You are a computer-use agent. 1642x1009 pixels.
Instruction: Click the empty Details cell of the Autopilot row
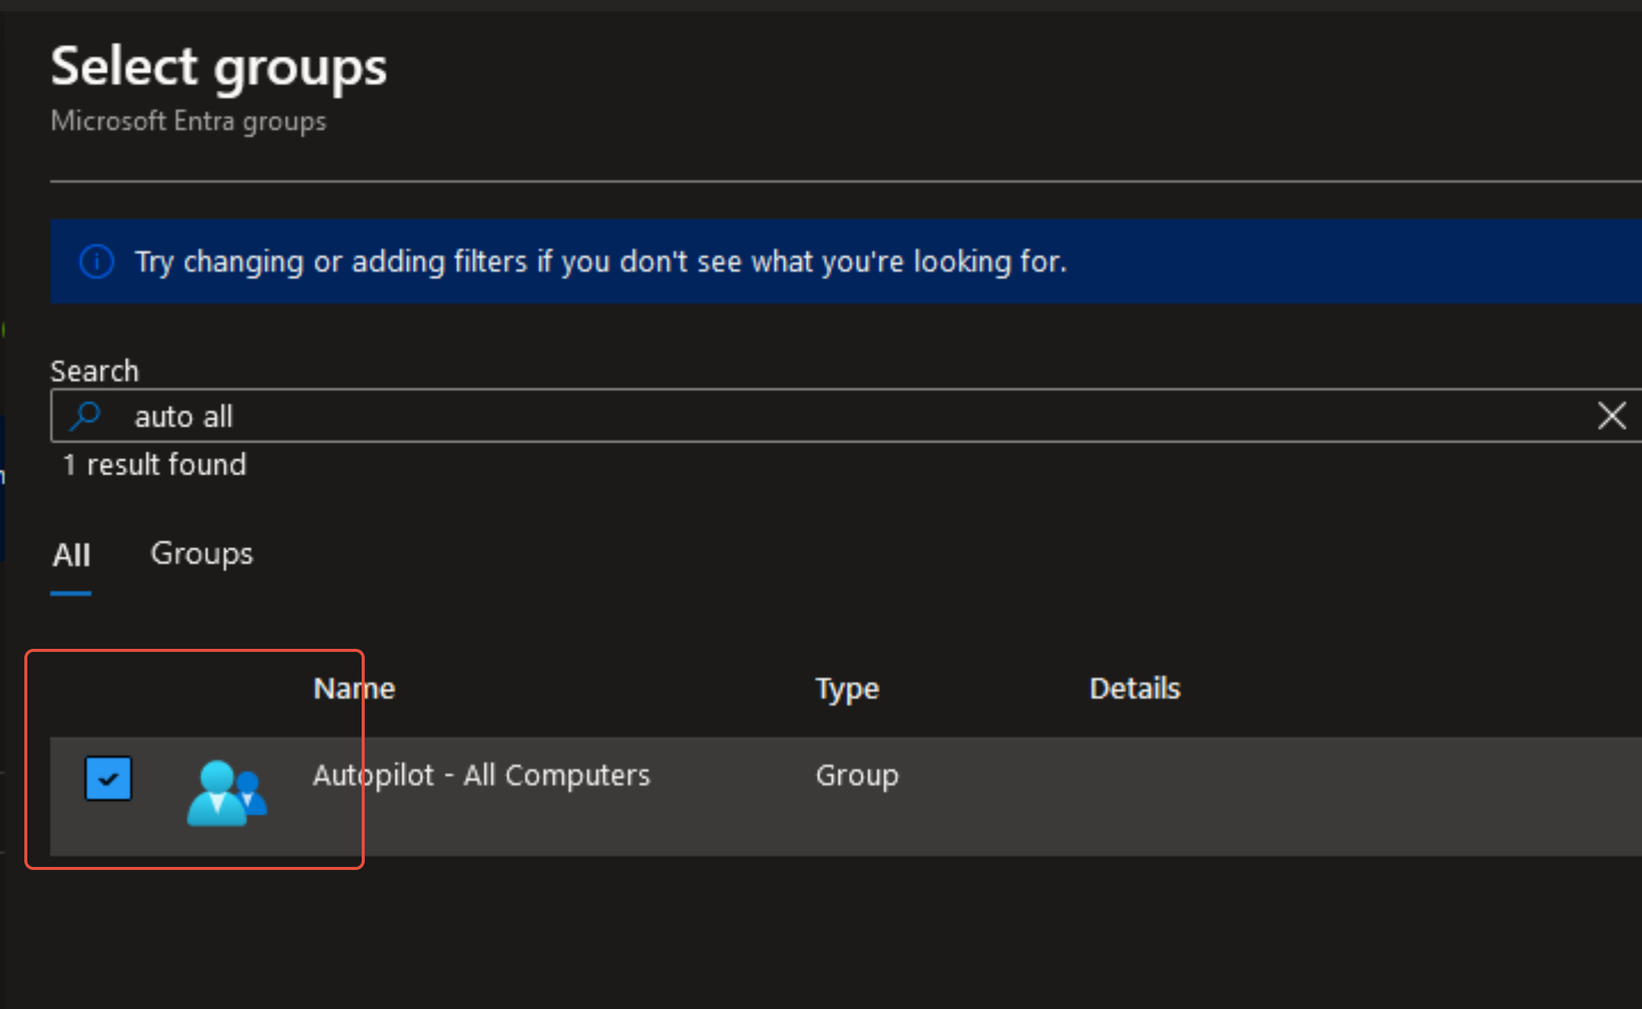1216,794
